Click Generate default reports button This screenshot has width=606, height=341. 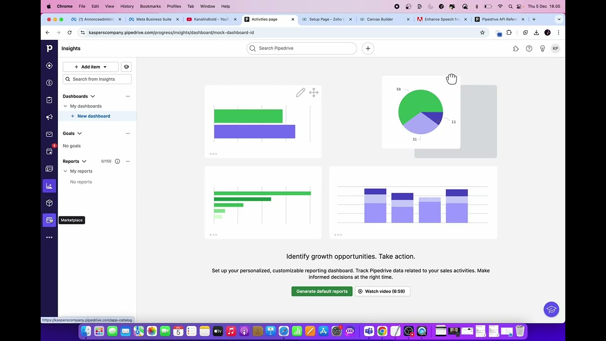pyautogui.click(x=322, y=291)
